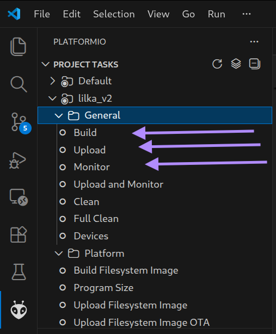Viewport: 276px width, 334px height.
Task: Show hidden menus via title bar ellipsis
Action: point(247,14)
